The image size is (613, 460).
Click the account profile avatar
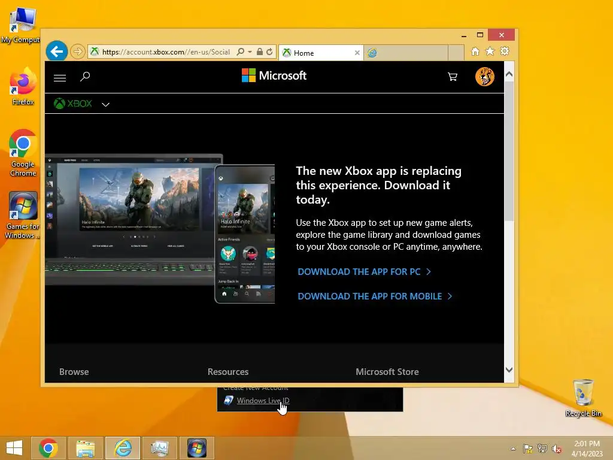pyautogui.click(x=485, y=76)
